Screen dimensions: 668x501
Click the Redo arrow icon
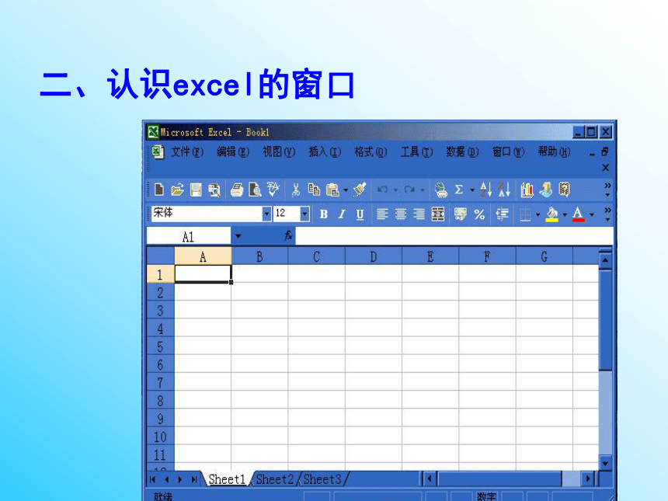[409, 190]
